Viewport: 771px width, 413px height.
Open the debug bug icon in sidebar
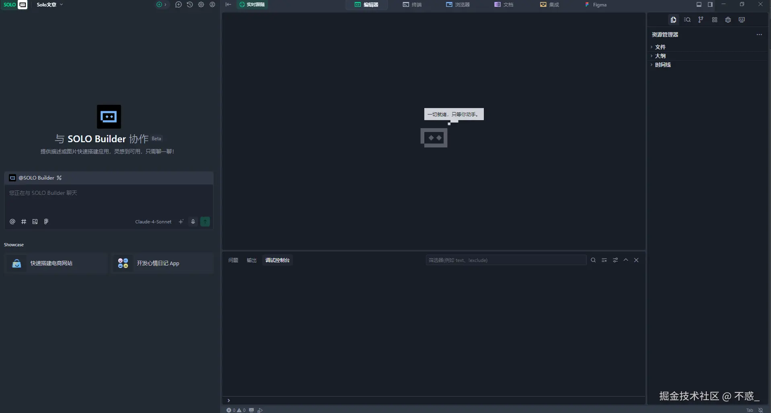[728, 20]
